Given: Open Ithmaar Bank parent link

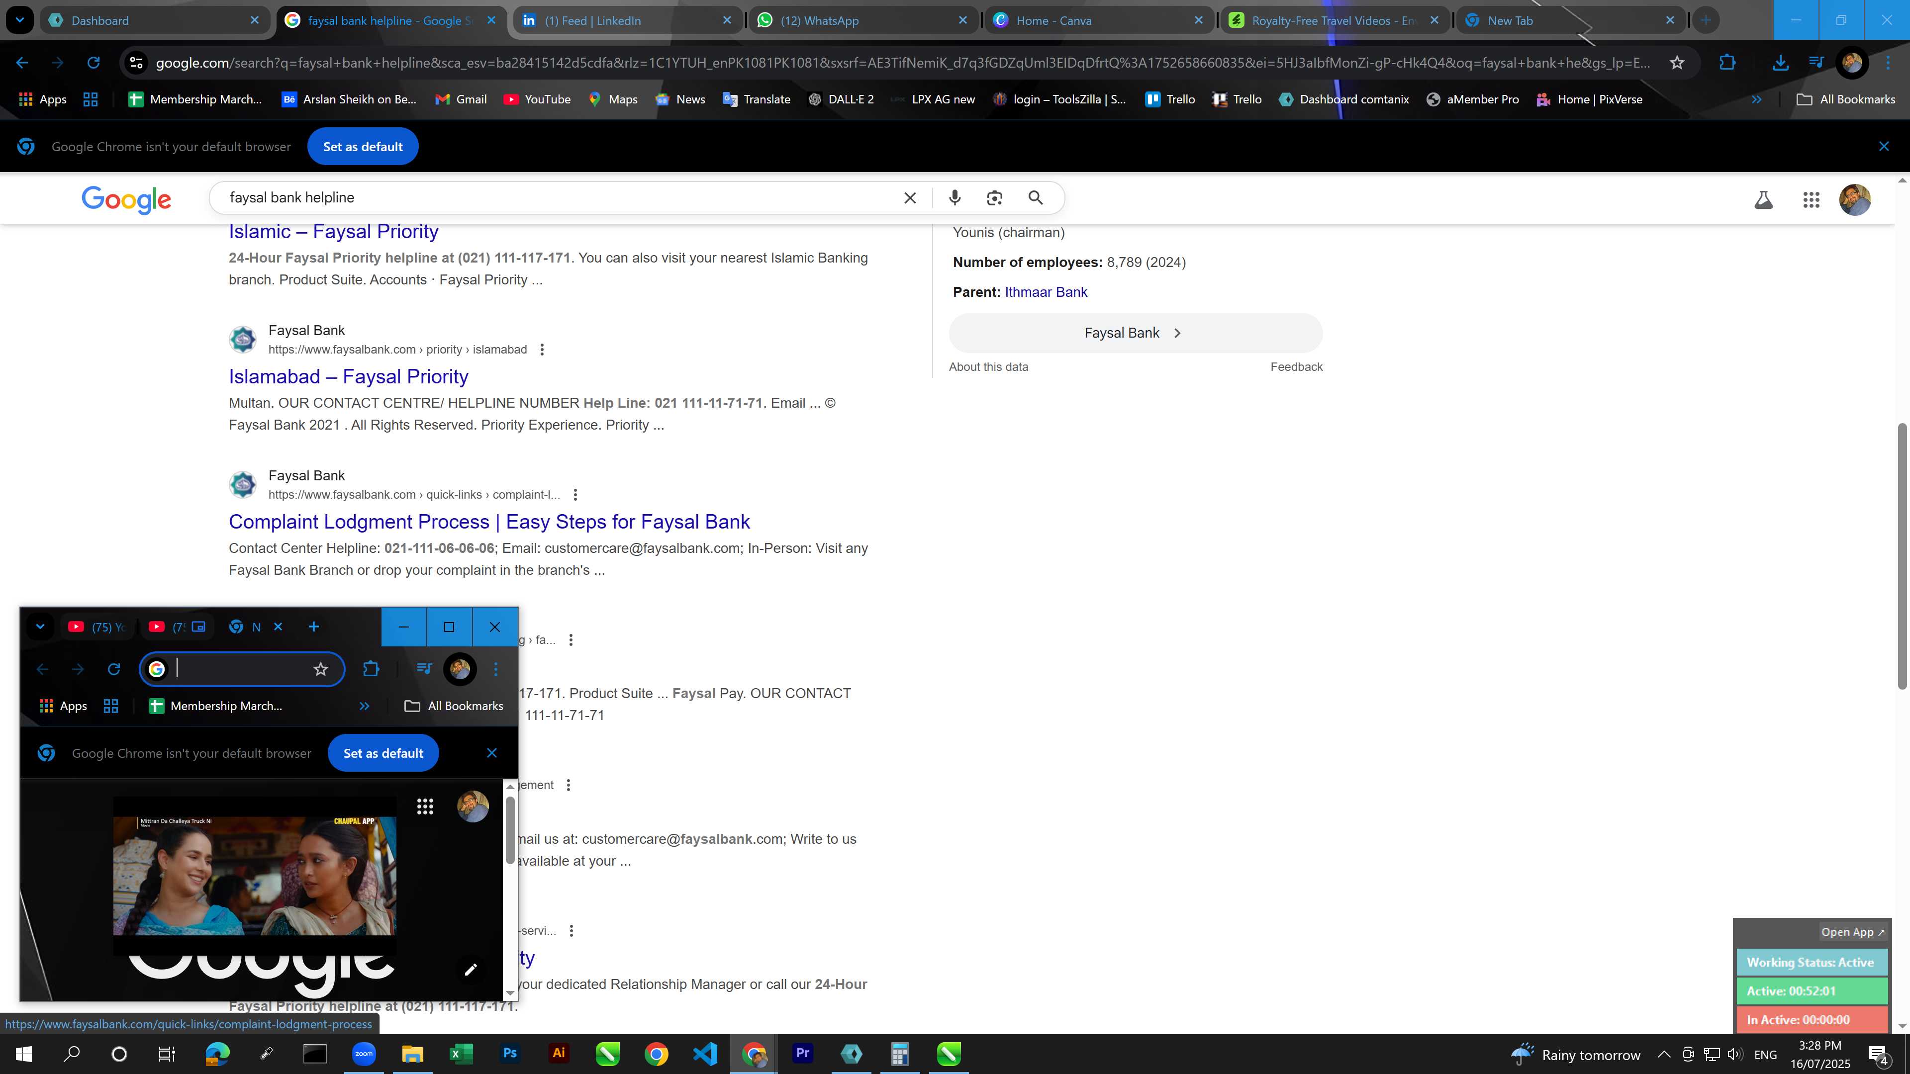Looking at the screenshot, I should (1046, 292).
